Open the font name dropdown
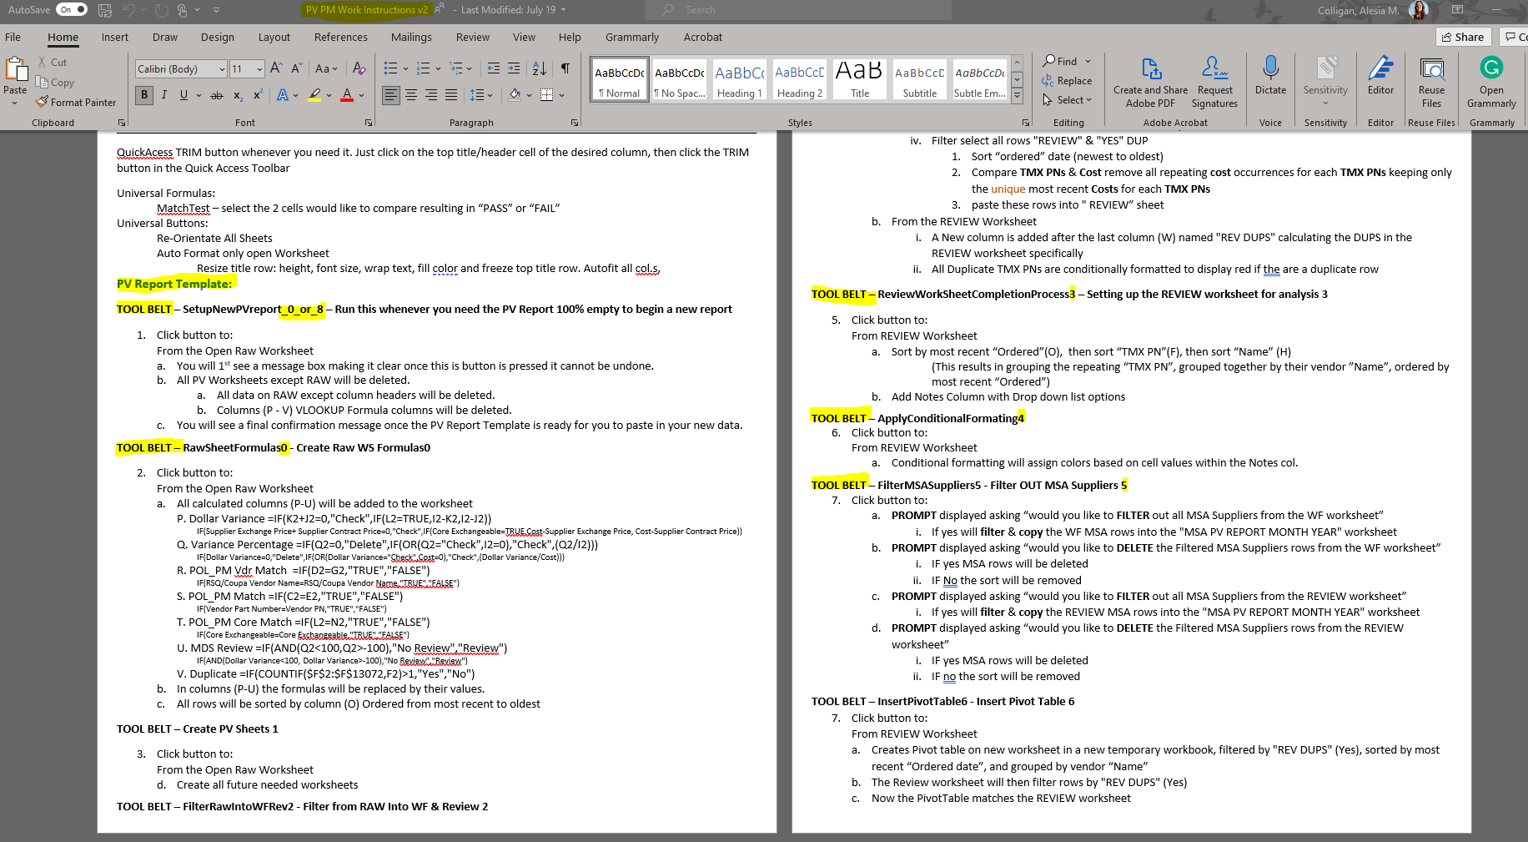This screenshot has height=842, width=1528. click(x=222, y=69)
